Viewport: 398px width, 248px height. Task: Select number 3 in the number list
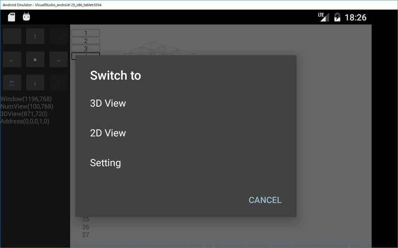coord(86,48)
